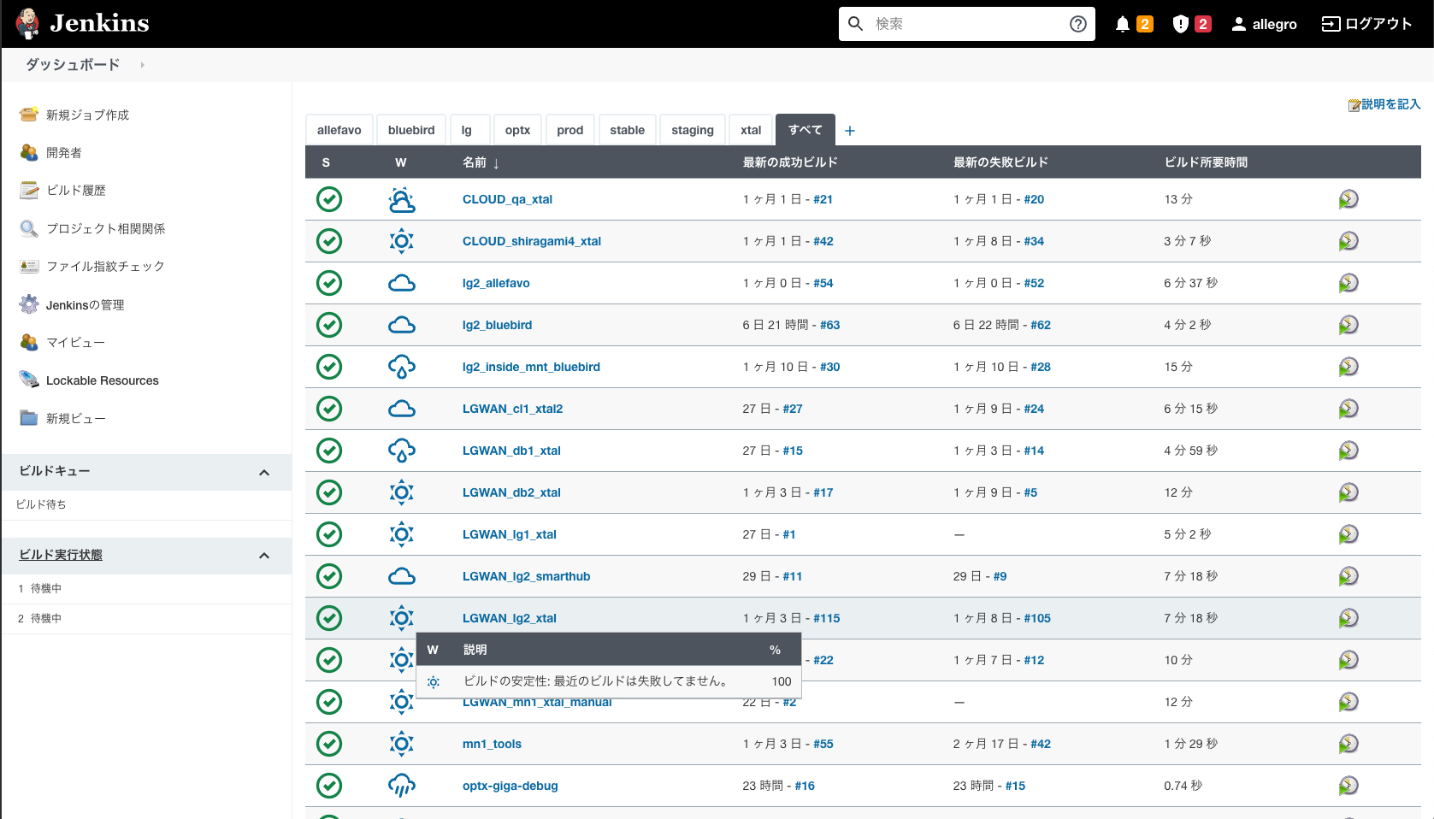The width and height of the screenshot is (1434, 819).
Task: Click the Lockable Resources icon
Action: [29, 380]
